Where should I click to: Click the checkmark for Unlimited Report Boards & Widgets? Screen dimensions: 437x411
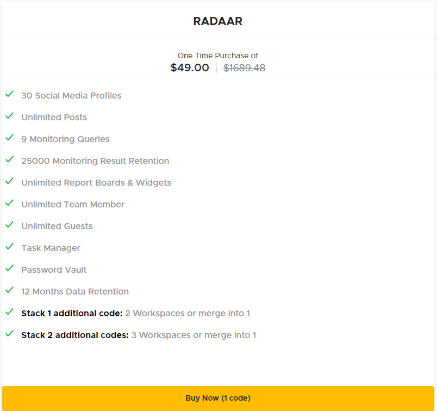(9, 181)
